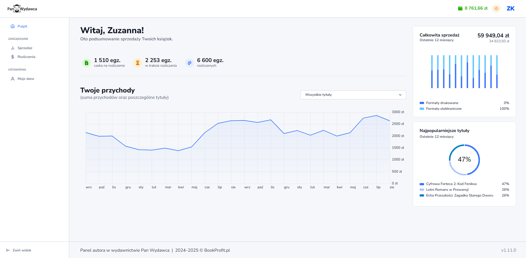Screen dimensions: 526x258
Task: Click the orange hourglass icon
Action: click(x=138, y=63)
